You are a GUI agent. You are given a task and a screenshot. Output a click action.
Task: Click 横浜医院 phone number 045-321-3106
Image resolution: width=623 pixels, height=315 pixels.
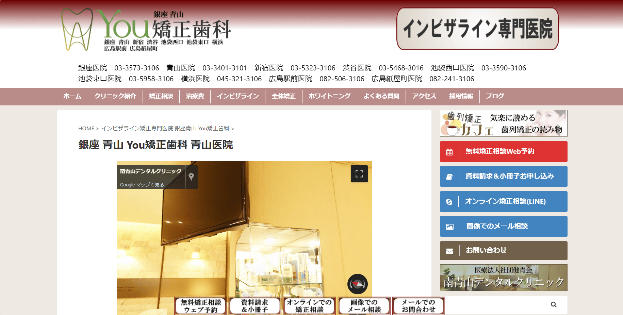(239, 79)
